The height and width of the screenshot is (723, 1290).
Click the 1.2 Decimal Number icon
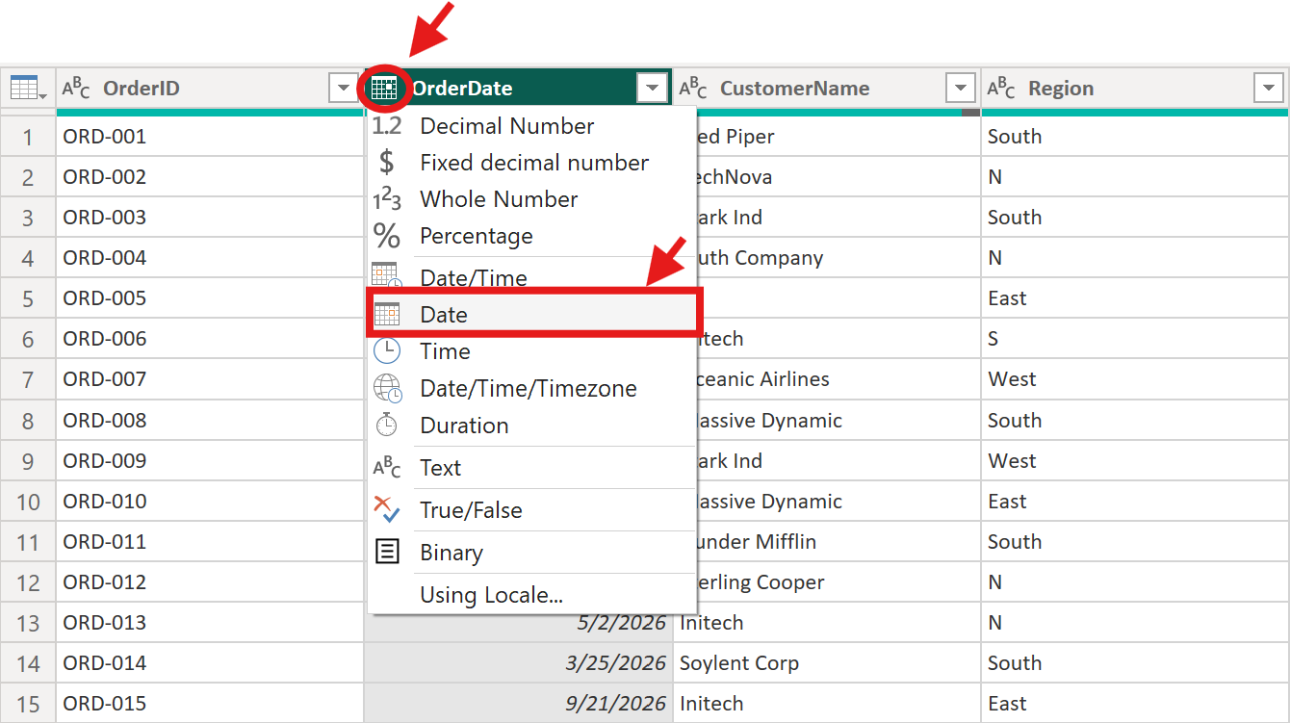click(x=387, y=126)
